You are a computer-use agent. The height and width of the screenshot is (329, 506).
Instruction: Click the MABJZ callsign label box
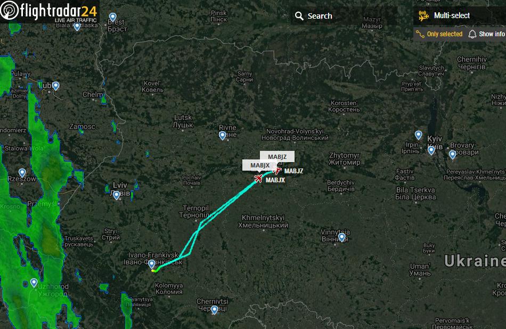coord(277,156)
